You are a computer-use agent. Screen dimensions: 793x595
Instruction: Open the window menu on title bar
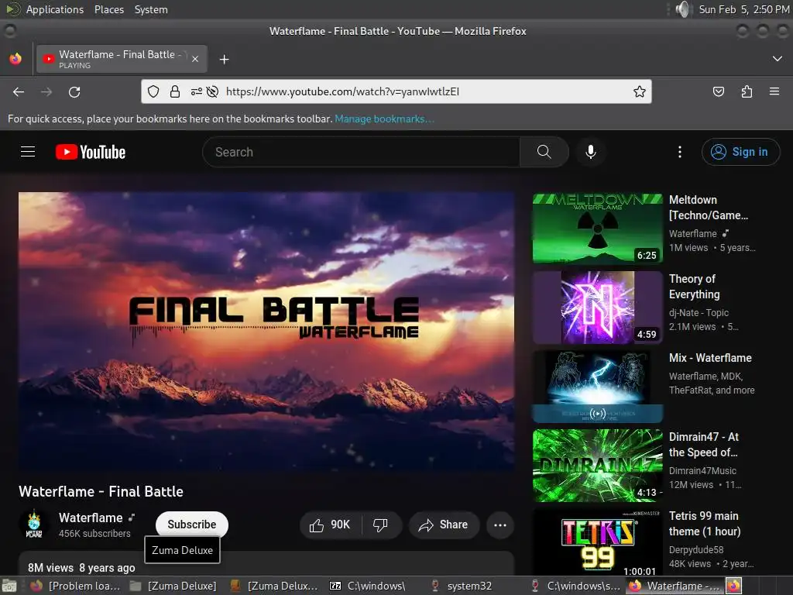pyautogui.click(x=9, y=31)
